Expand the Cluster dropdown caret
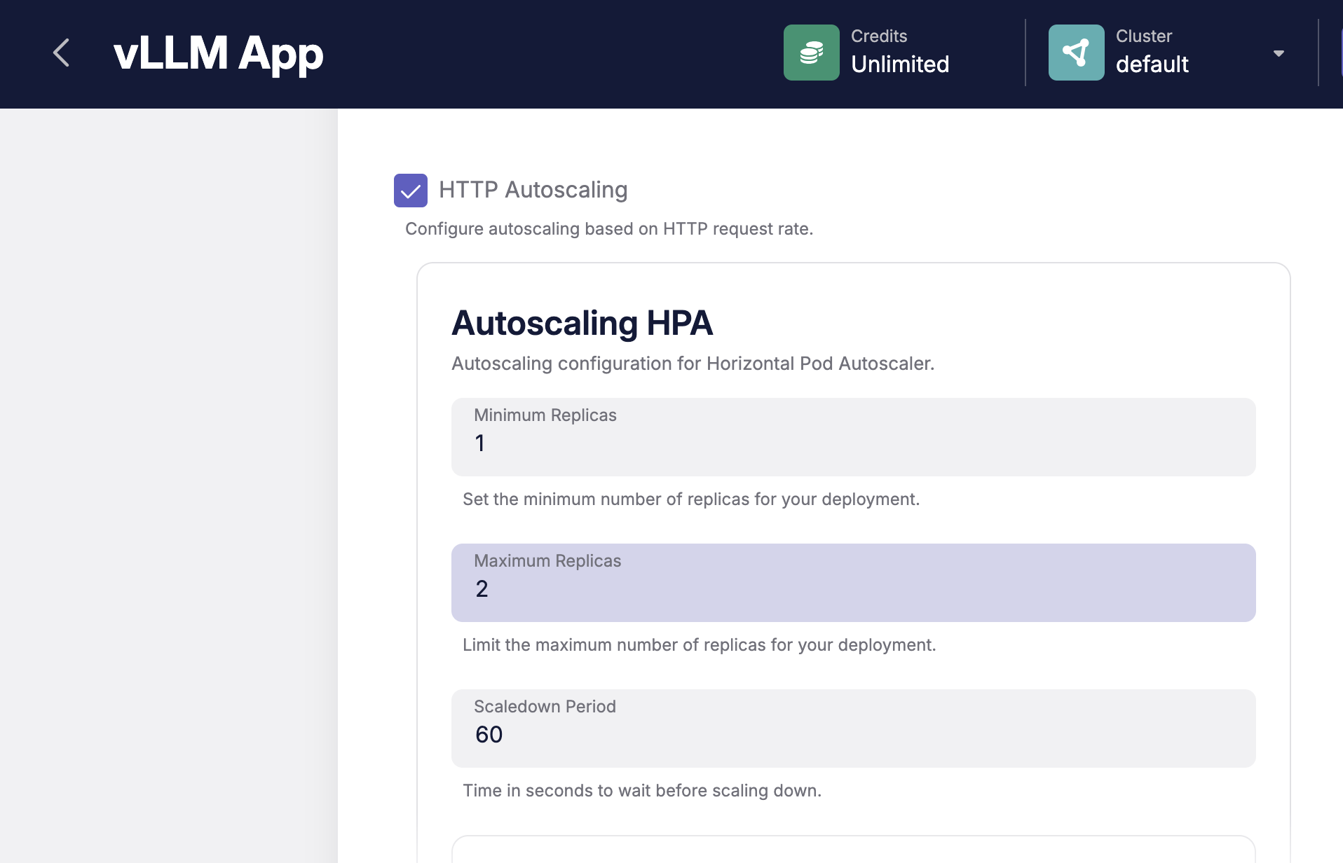This screenshot has width=1343, height=863. click(1279, 53)
